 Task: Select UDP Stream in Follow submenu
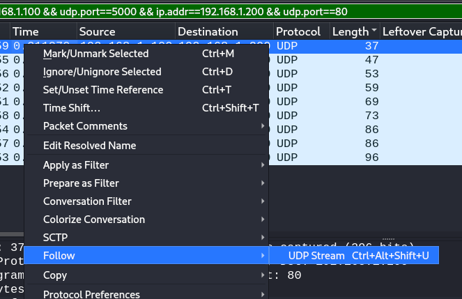tap(316, 256)
